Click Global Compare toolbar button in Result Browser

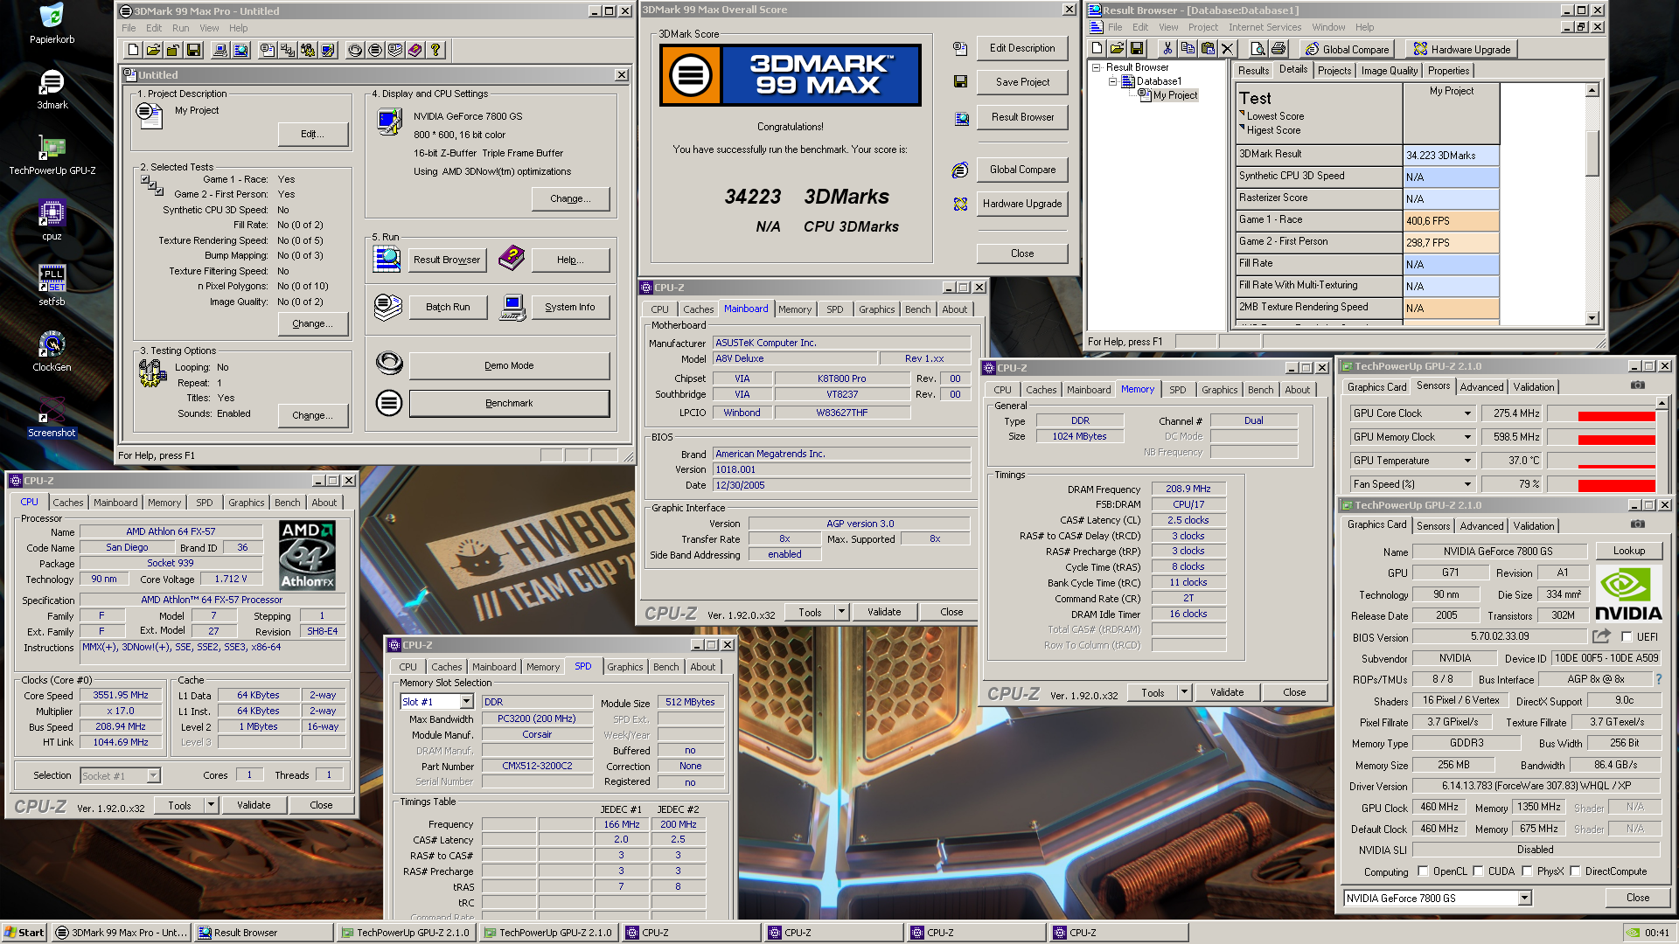pos(1347,49)
